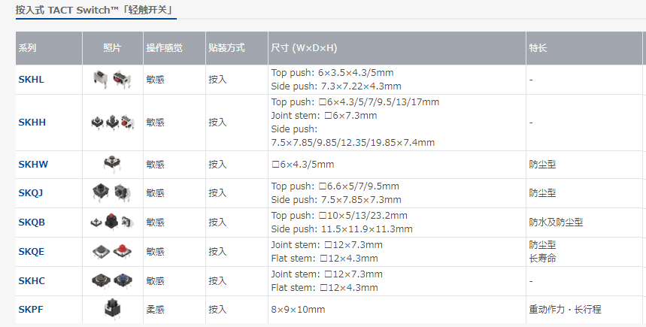Image resolution: width=646 pixels, height=327 pixels.
Task: Open the SKHL series link
Action: pyautogui.click(x=31, y=79)
